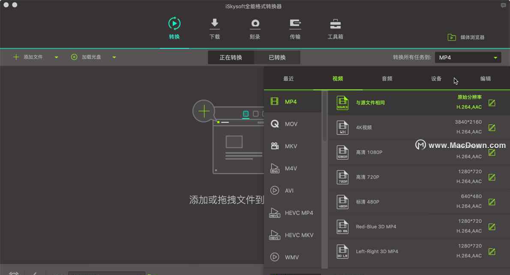Expand the 添加文件 dropdown arrow
The image size is (510, 275).
(x=56, y=57)
